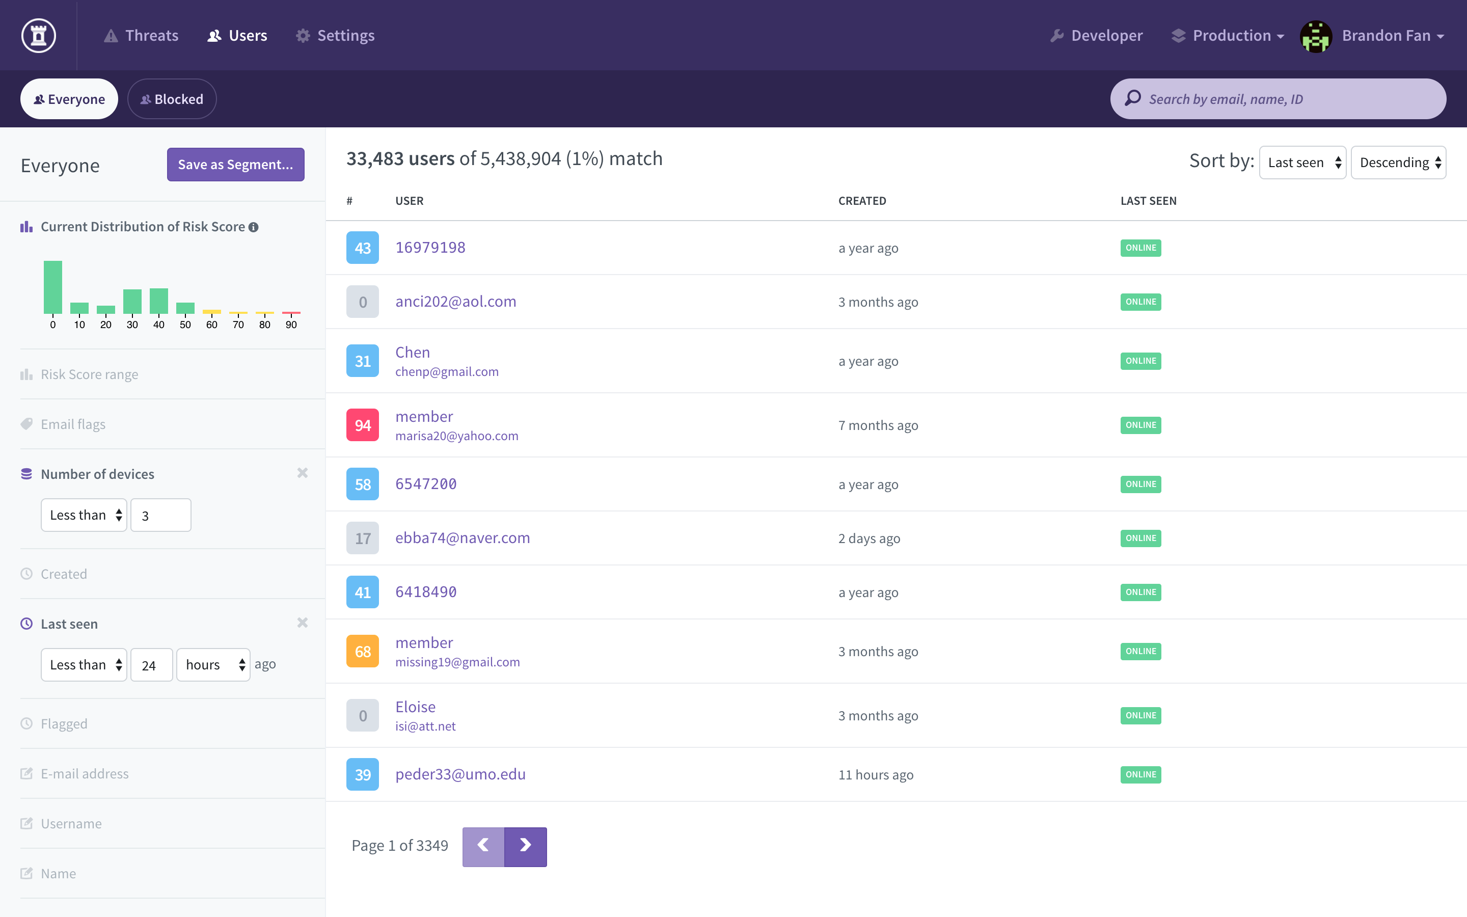
Task: Click the risk score badge 39
Action: (363, 774)
